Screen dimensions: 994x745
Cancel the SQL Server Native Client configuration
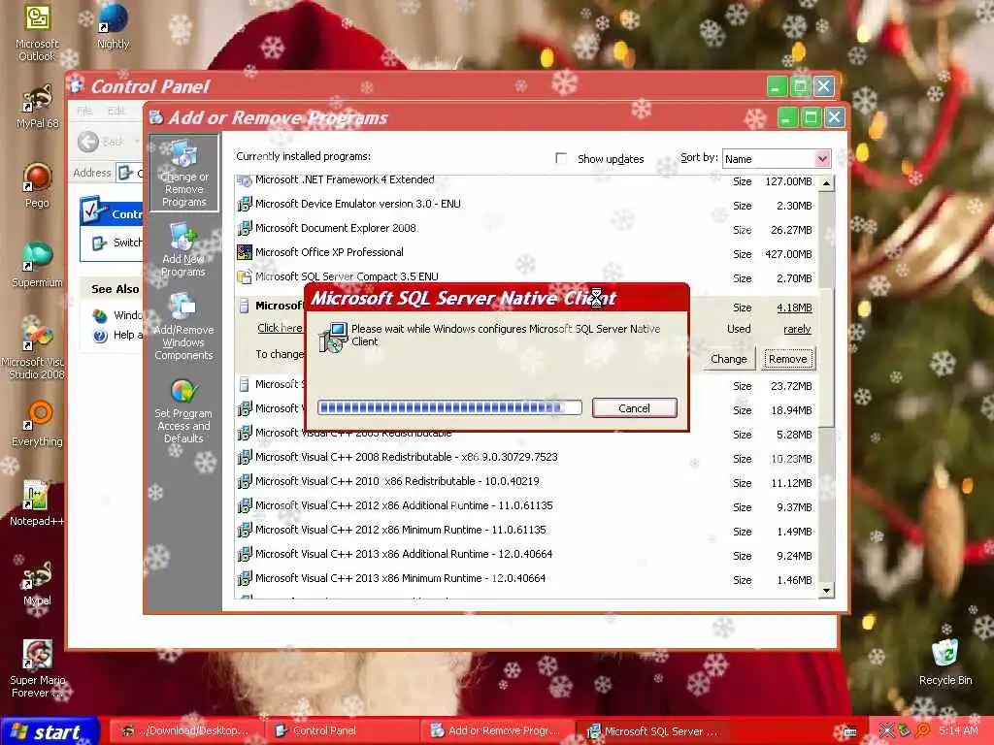tap(635, 408)
